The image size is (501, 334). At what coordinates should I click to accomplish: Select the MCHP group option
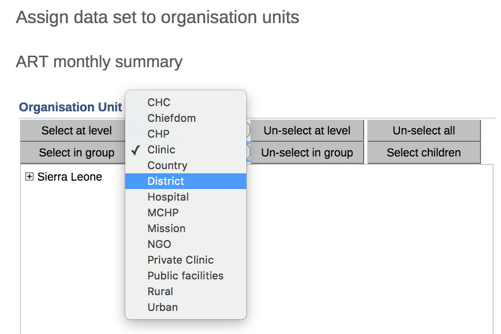point(163,213)
